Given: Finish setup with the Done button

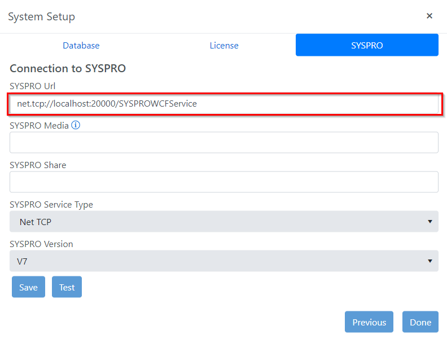Looking at the screenshot, I should 420,322.
